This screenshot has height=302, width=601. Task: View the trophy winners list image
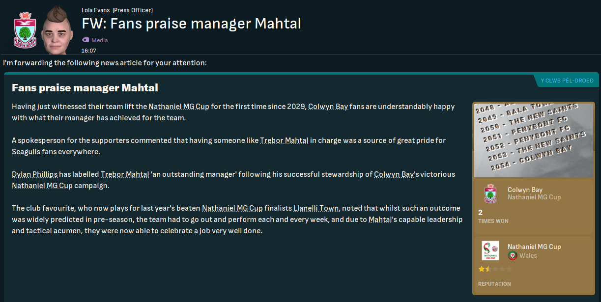[533, 139]
